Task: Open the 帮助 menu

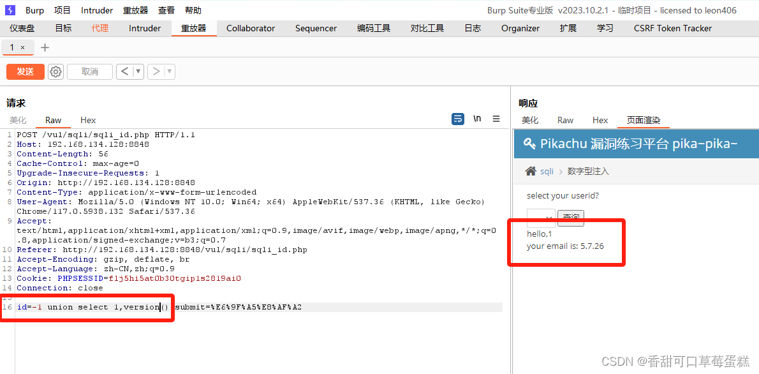Action: click(193, 10)
